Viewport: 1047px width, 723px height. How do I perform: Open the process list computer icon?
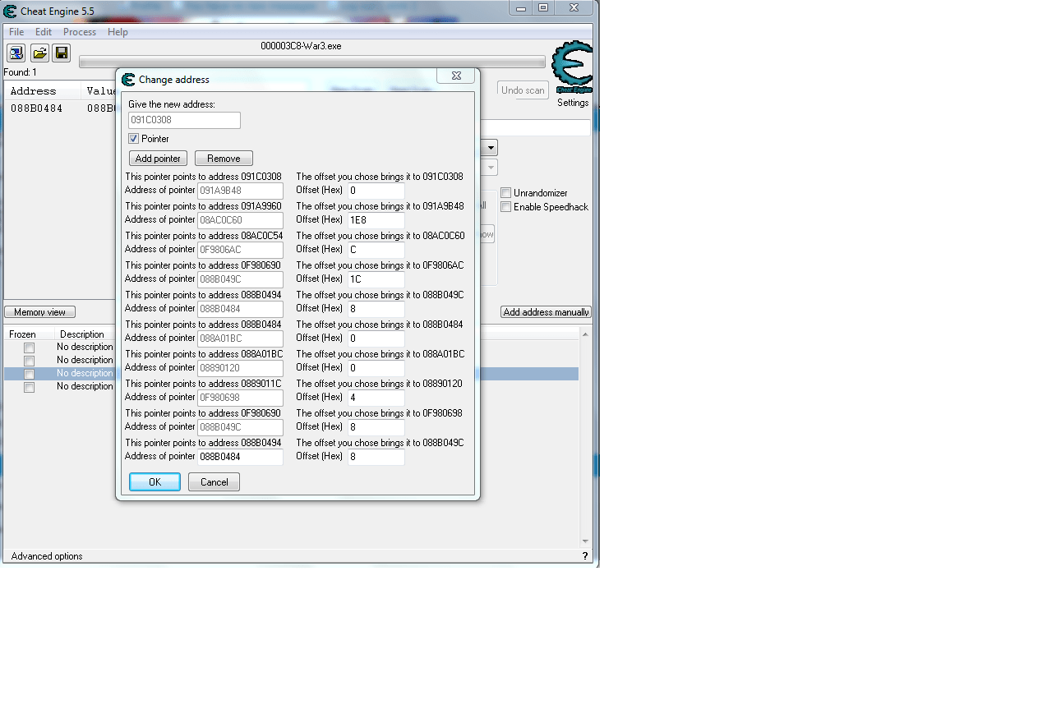coord(16,53)
